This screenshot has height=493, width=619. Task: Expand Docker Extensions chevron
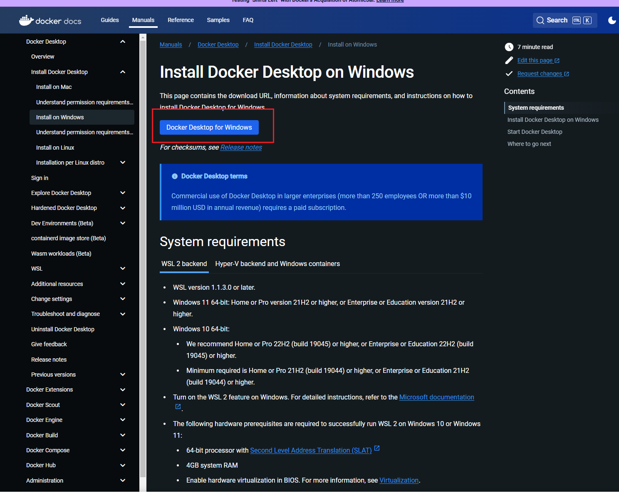(x=123, y=389)
